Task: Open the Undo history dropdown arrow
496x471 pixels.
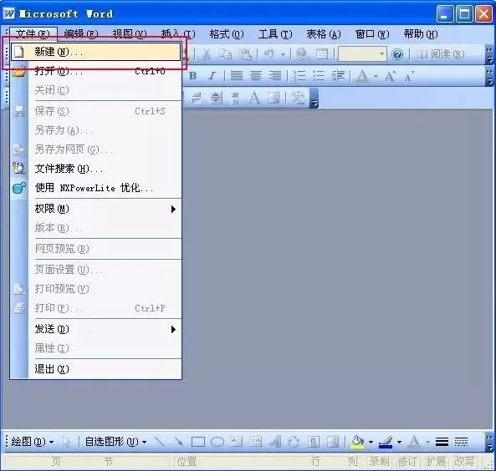Action: (283, 54)
